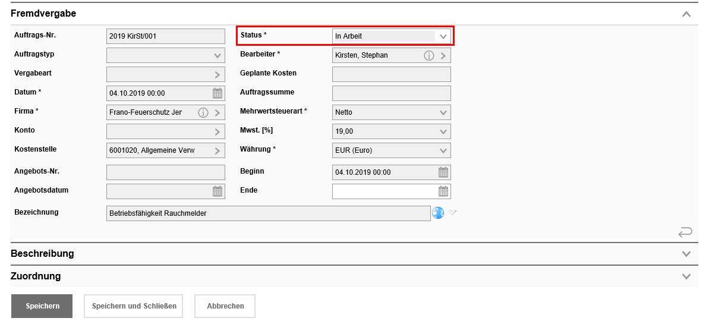Expand the Zuordnung section
The height and width of the screenshot is (321, 709).
[686, 276]
